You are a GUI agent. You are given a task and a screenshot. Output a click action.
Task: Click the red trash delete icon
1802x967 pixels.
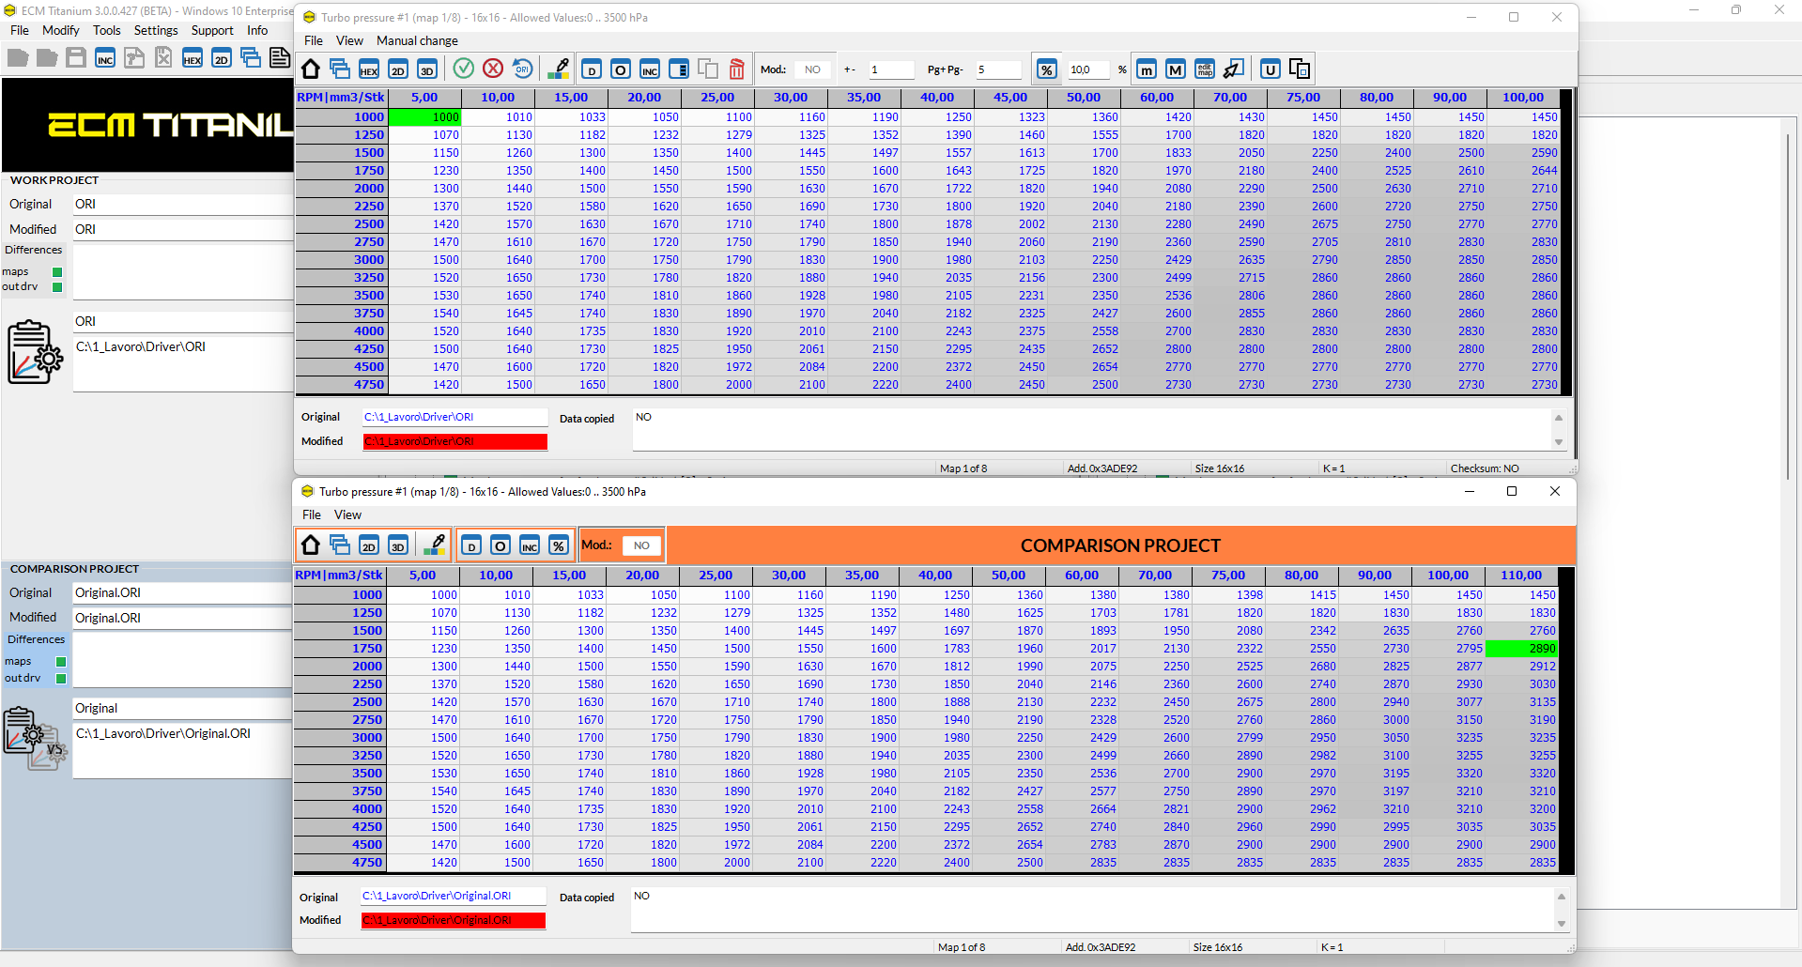[737, 69]
